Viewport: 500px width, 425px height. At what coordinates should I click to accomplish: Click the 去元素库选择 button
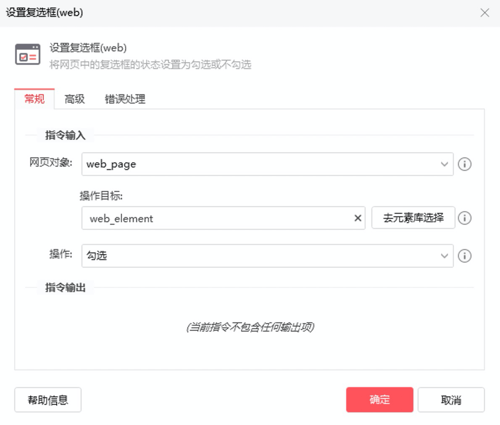tap(413, 218)
